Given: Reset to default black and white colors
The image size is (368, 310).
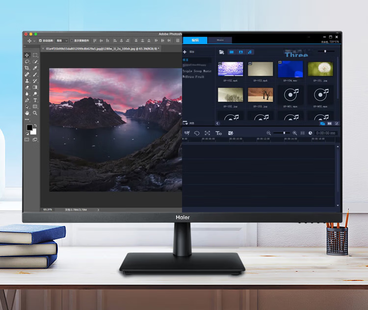Looking at the screenshot, I should pos(27,133).
